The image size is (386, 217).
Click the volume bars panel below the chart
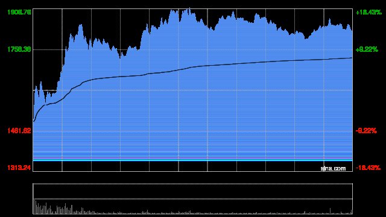tap(192, 199)
